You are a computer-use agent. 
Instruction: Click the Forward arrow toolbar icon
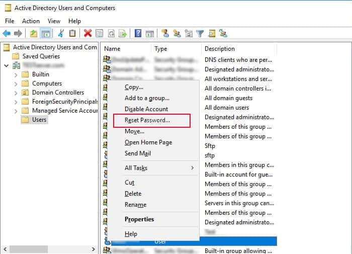click(18, 34)
